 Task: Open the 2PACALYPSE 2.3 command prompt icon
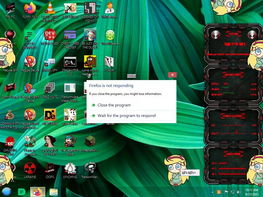click(x=70, y=66)
